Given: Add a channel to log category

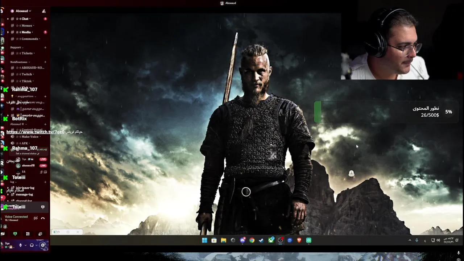Looking at the screenshot, I should tap(45, 182).
